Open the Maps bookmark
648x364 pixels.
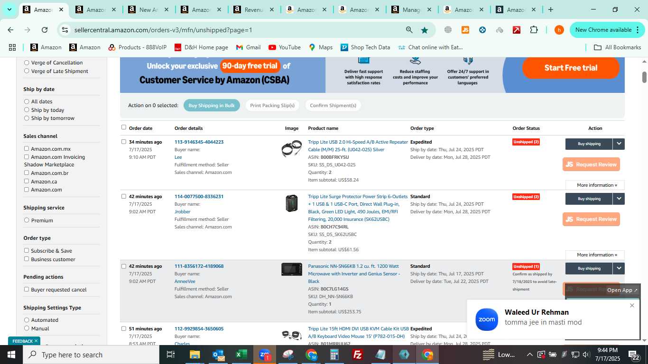coord(321,47)
